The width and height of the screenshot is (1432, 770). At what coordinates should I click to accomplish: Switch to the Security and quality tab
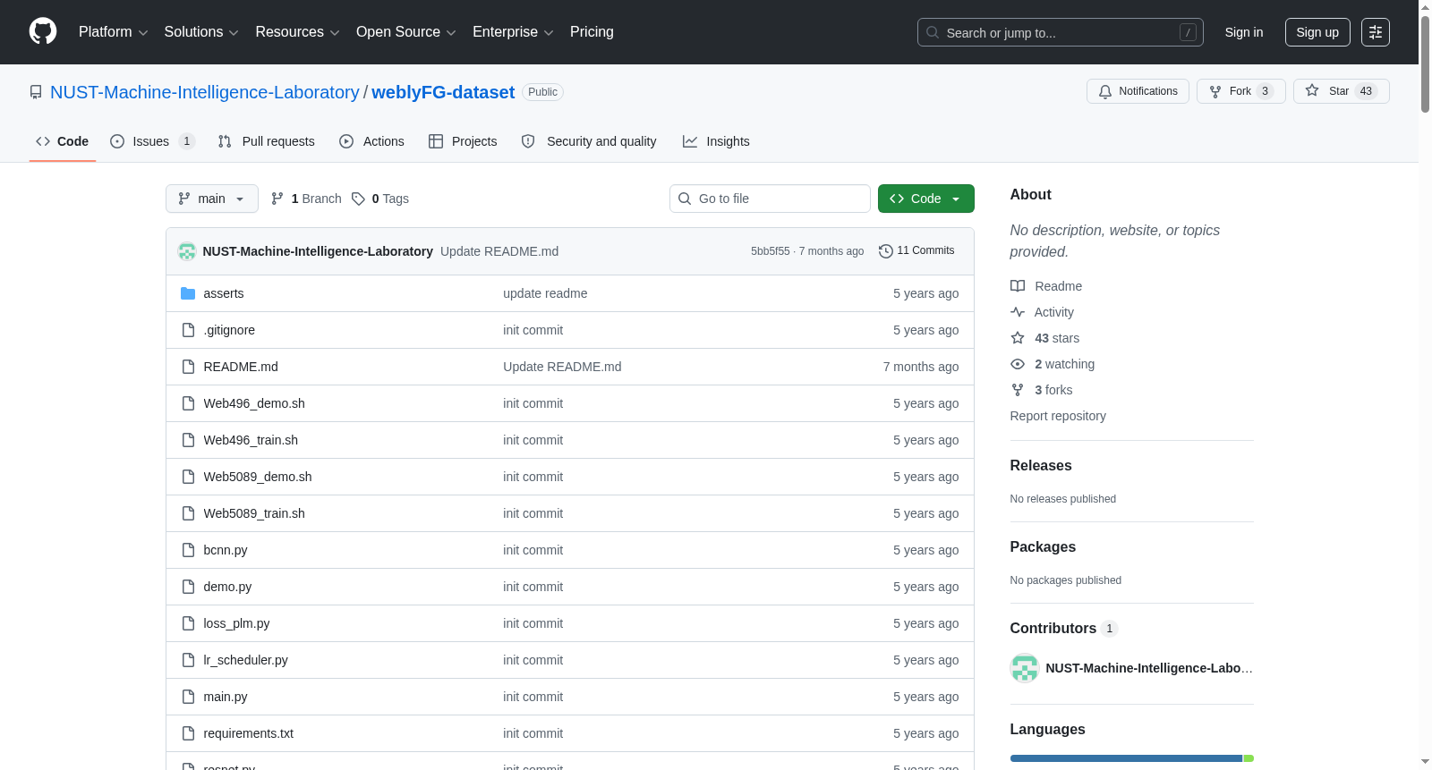point(589,141)
